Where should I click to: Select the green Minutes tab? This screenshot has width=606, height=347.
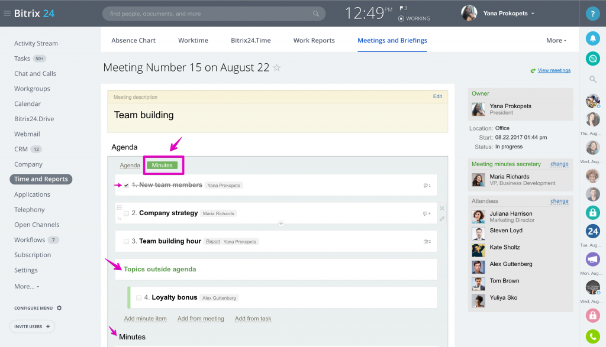[x=162, y=165]
